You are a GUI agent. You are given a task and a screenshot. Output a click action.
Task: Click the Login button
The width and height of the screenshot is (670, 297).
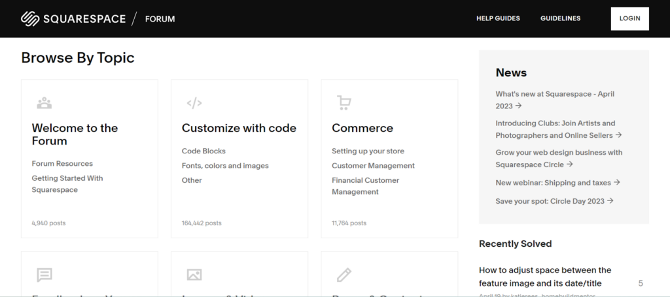coord(630,19)
